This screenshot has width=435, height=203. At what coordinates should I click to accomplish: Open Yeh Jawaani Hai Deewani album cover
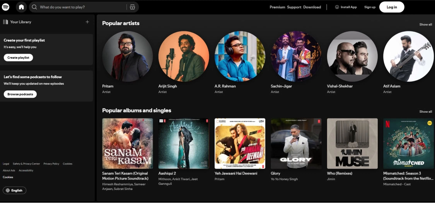click(240, 144)
